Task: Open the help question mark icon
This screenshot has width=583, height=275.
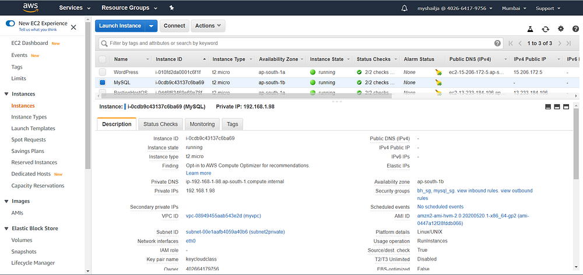Action: (575, 28)
